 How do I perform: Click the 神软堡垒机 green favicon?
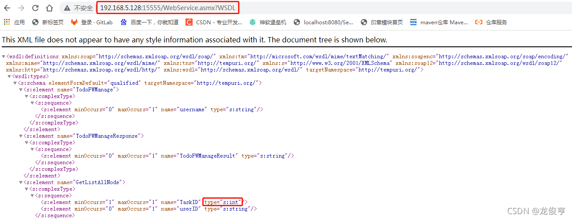coord(253,22)
